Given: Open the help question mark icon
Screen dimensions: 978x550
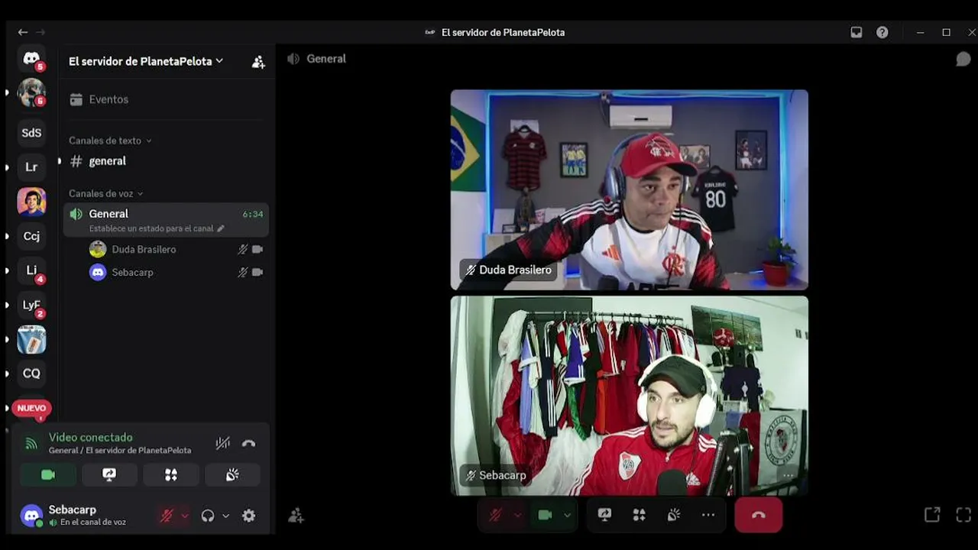Looking at the screenshot, I should click(x=882, y=32).
